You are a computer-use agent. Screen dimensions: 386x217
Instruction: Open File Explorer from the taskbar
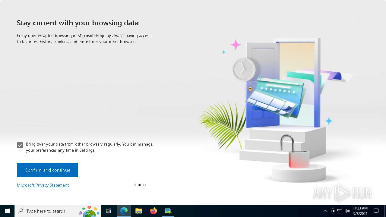point(139,211)
